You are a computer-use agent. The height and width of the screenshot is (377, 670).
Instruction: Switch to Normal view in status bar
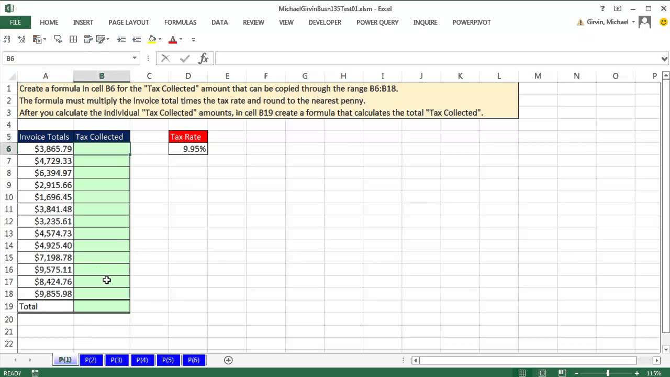(x=522, y=373)
